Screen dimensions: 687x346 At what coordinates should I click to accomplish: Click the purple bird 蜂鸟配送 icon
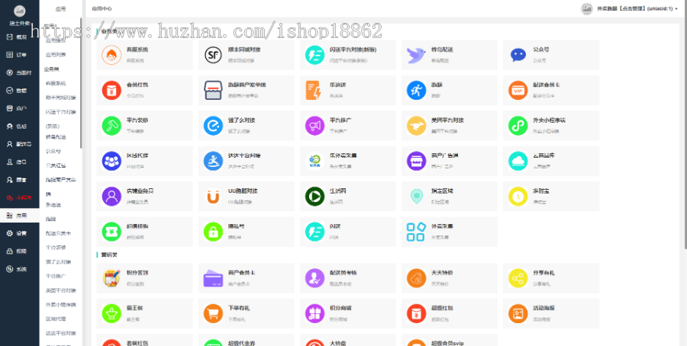coord(416,55)
